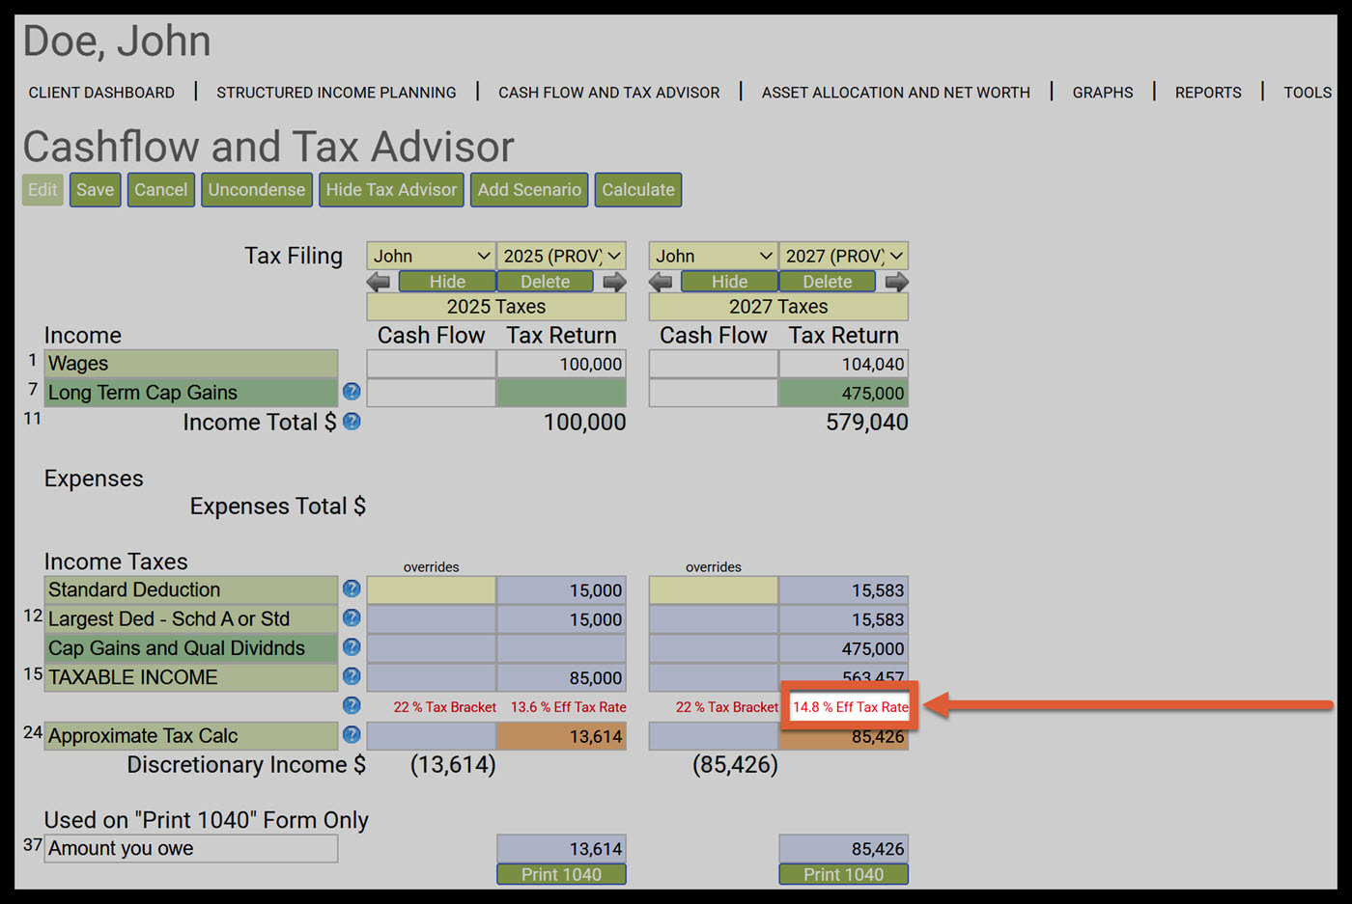The height and width of the screenshot is (904, 1352).
Task: Click right arrow of the 2025 scenario
Action: pos(614,282)
